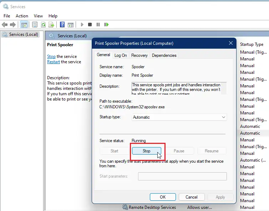Click the Print Spooler heading in left pane
This screenshot has height=211, width=269.
pos(60,45)
